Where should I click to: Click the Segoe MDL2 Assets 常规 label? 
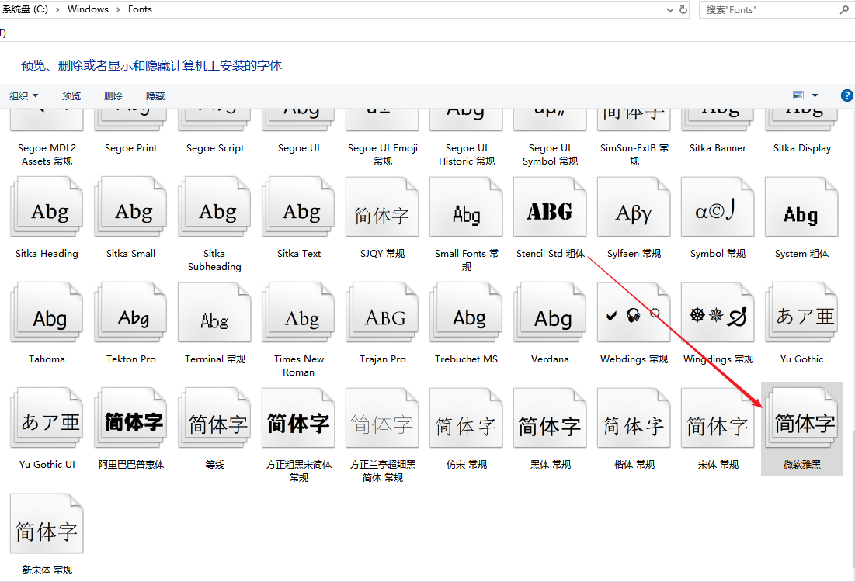pos(47,154)
